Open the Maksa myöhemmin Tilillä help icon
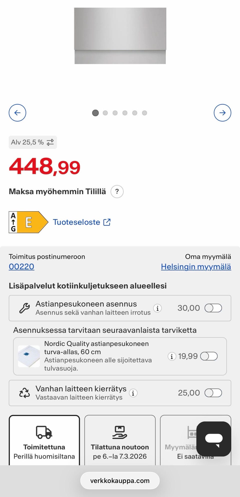Screen dimensions: 240x497 click(x=117, y=192)
